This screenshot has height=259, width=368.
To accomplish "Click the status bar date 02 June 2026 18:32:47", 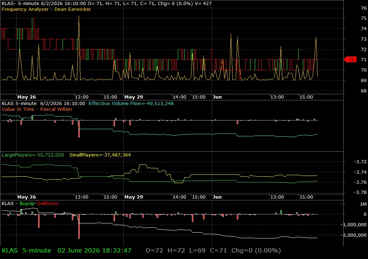I will coord(95,250).
